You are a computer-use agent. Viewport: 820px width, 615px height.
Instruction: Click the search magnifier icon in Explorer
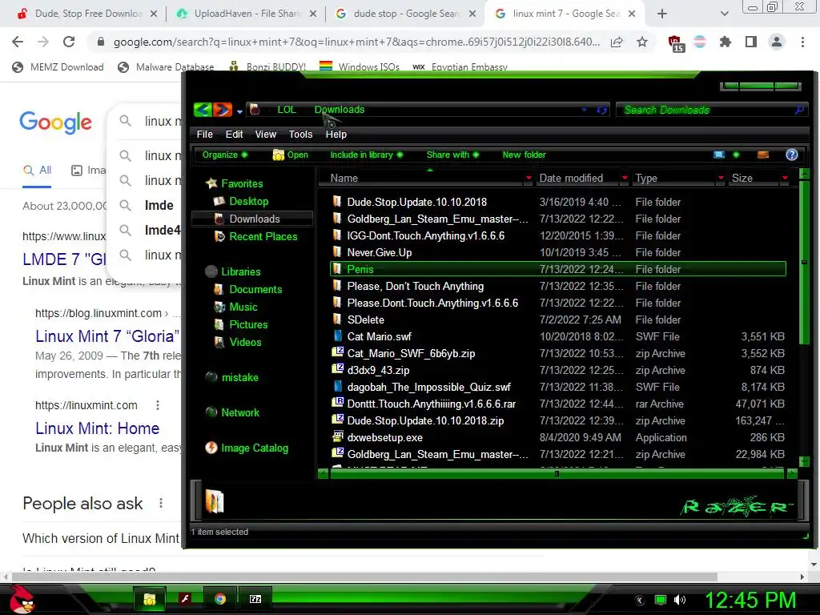(800, 110)
